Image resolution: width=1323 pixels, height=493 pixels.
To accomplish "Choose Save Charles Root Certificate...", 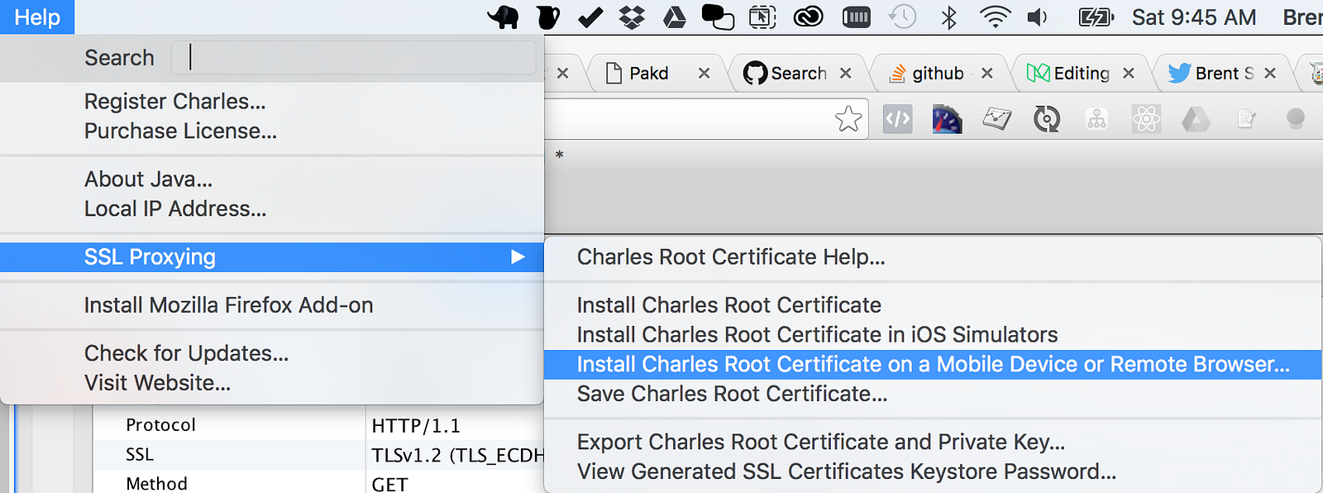I will 933,395.
